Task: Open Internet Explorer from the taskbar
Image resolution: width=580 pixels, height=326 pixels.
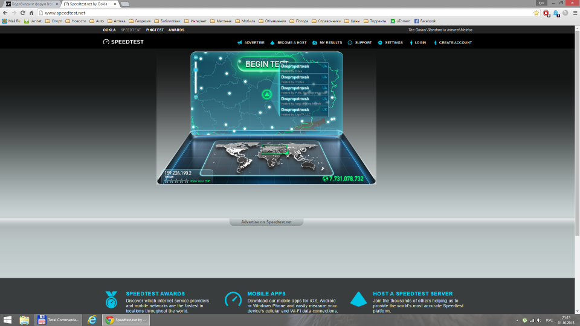Action: click(92, 319)
